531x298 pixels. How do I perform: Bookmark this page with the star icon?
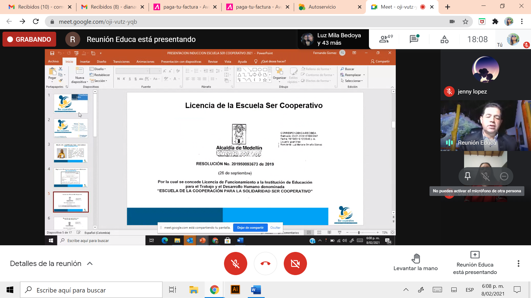(x=465, y=22)
